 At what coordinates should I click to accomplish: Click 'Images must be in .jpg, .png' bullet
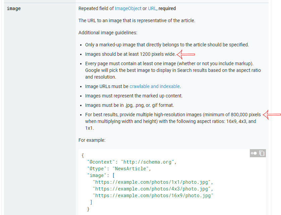coord(129,105)
